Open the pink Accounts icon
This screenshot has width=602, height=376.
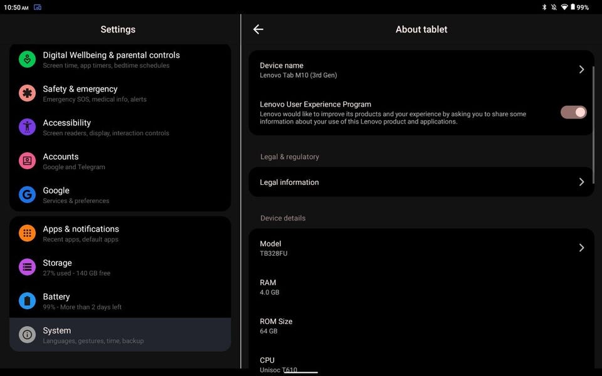pos(27,161)
